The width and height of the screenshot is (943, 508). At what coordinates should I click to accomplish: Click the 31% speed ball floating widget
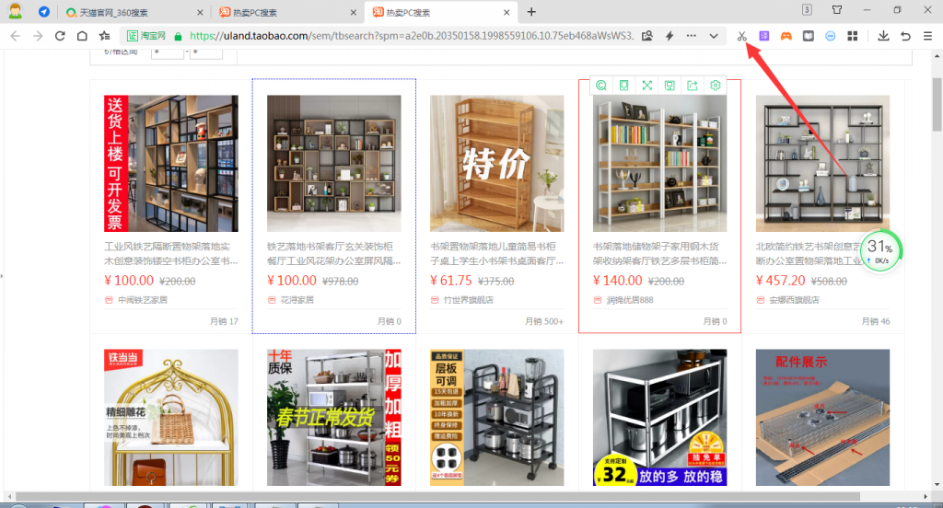point(880,250)
